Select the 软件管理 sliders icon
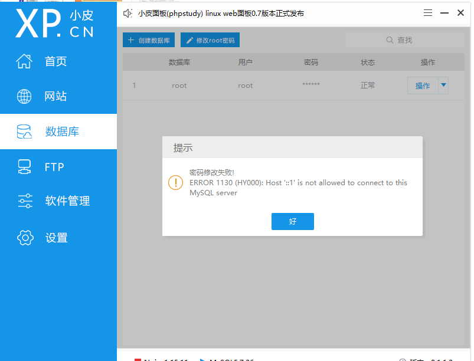Viewport: 474px width, 361px height. (24, 201)
